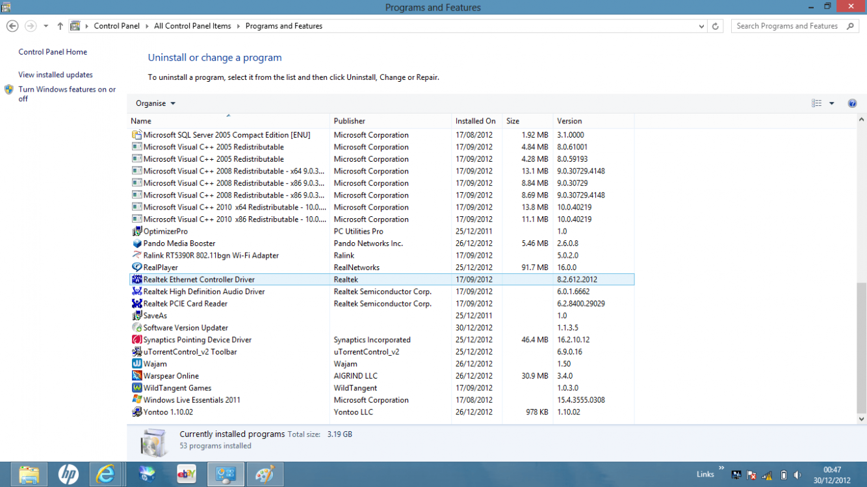Go to Control Panel Home
The width and height of the screenshot is (867, 487).
53,52
